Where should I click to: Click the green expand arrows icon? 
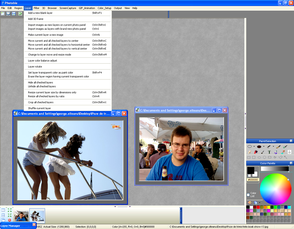pyautogui.click(x=9, y=210)
